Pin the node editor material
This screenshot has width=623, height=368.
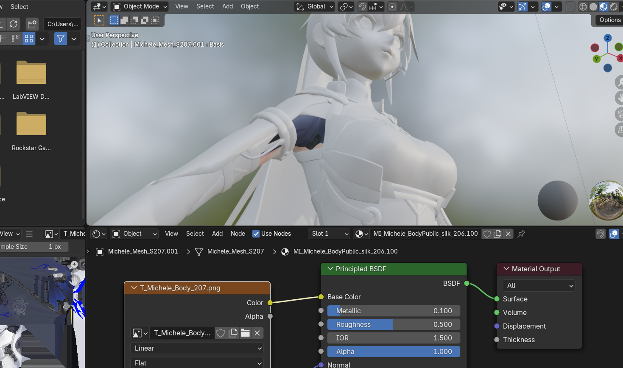(522, 234)
